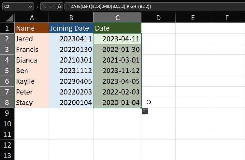Select cell with value 20231112

tap(71, 71)
